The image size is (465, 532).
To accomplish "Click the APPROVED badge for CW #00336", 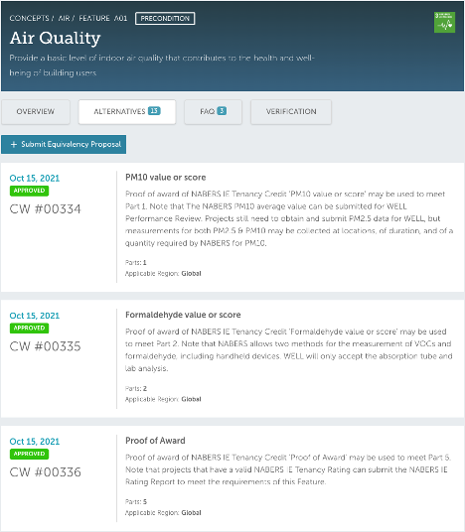I will pyautogui.click(x=29, y=454).
